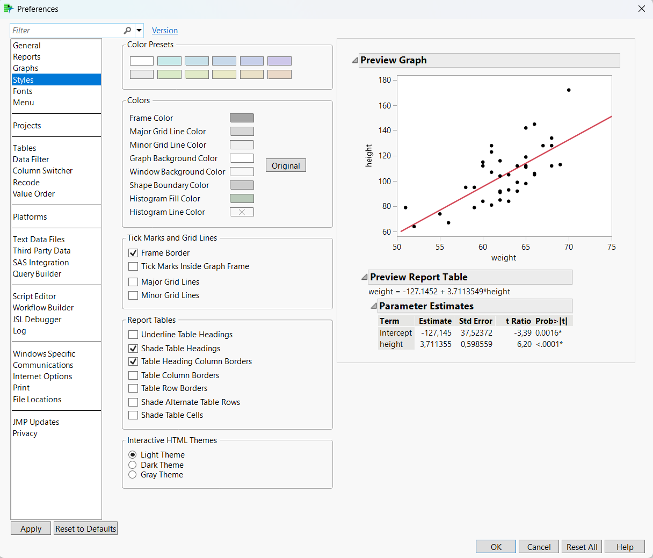The image size is (653, 558).
Task: Change the Histogram Fill Color swatch
Action: (242, 198)
